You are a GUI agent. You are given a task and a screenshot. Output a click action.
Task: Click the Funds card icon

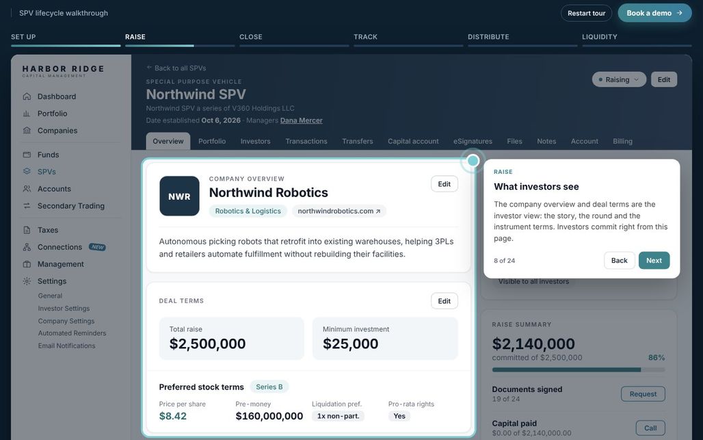27,155
